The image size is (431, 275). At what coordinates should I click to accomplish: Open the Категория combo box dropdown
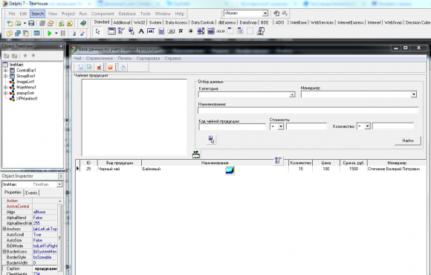point(292,94)
